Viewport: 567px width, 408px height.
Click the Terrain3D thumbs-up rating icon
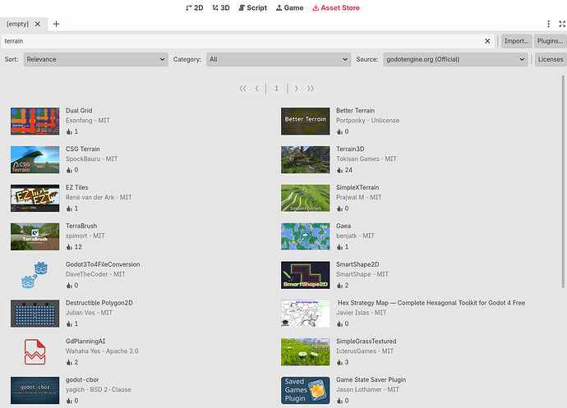[x=339, y=170]
